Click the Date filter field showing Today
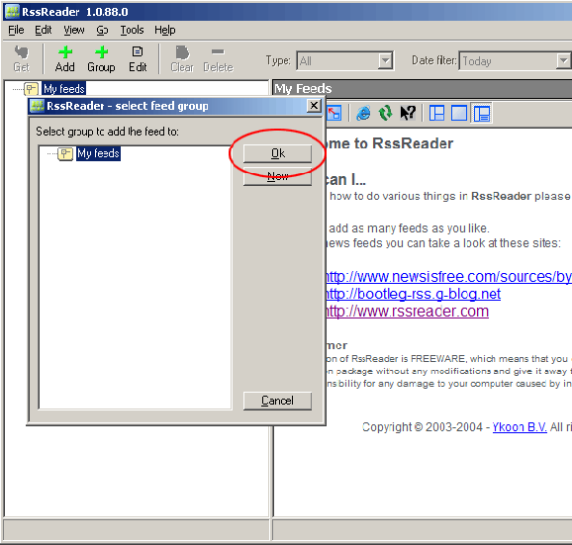 (x=515, y=61)
